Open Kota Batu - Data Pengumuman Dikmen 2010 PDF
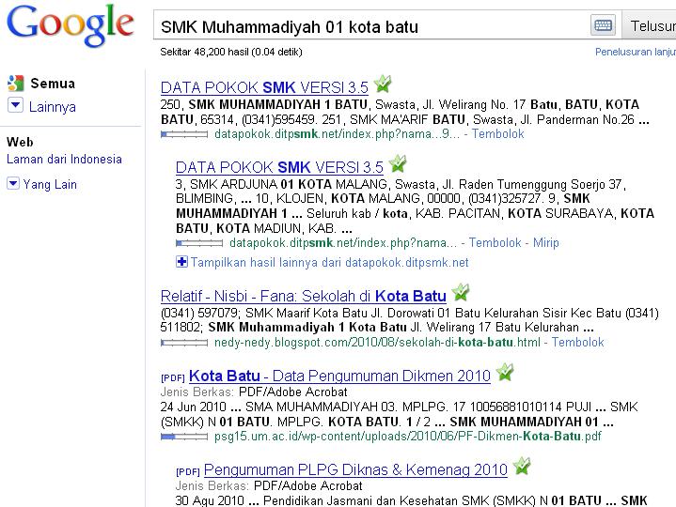 click(x=339, y=376)
